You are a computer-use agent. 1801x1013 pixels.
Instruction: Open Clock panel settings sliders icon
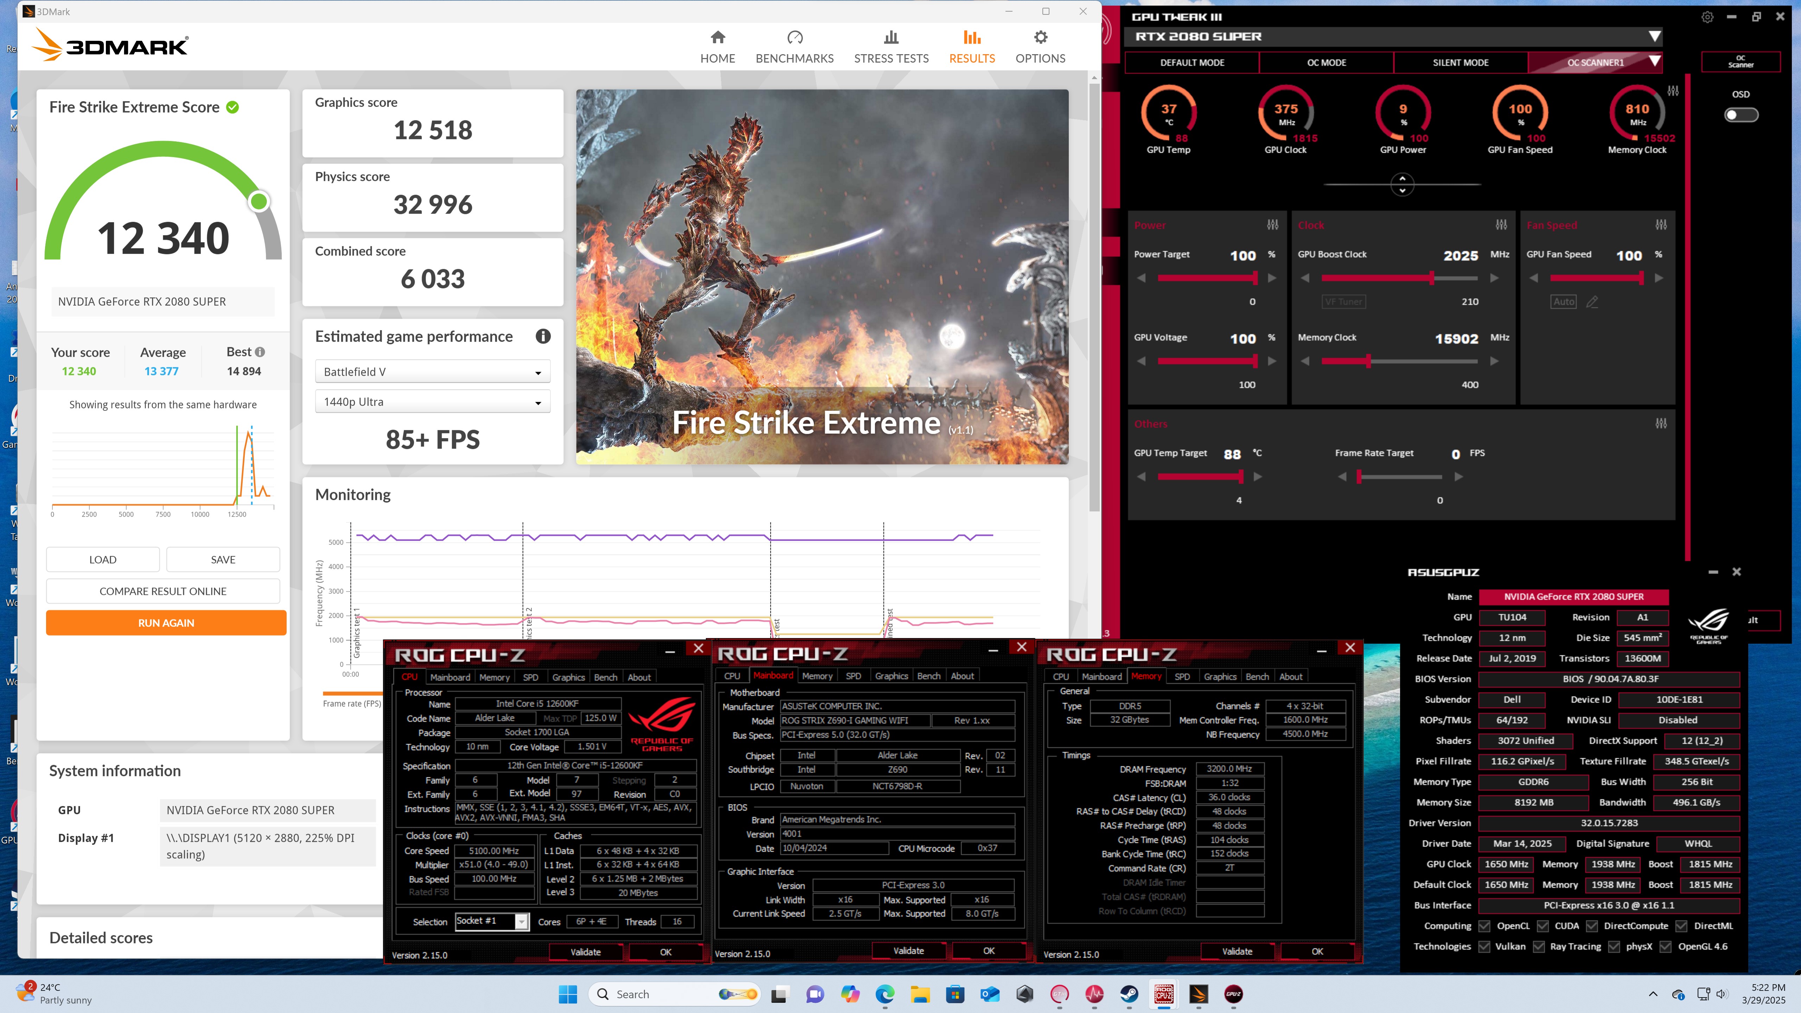click(1501, 225)
